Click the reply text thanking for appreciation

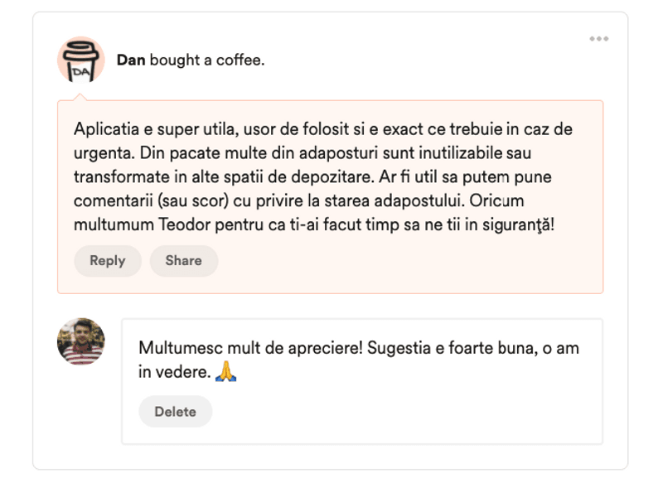(359, 360)
